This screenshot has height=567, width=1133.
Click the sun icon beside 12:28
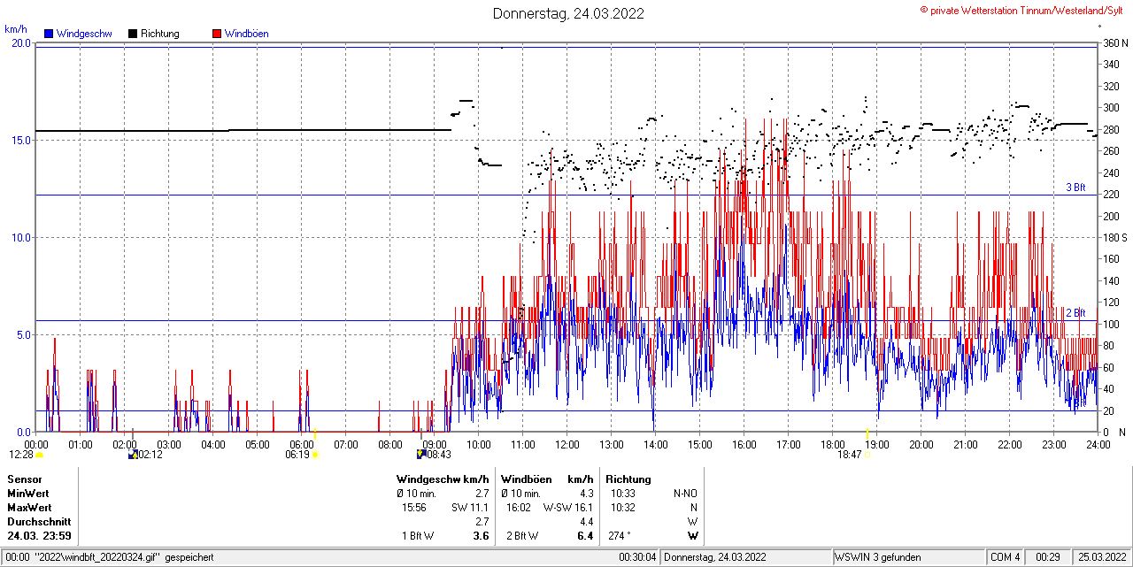tap(40, 455)
